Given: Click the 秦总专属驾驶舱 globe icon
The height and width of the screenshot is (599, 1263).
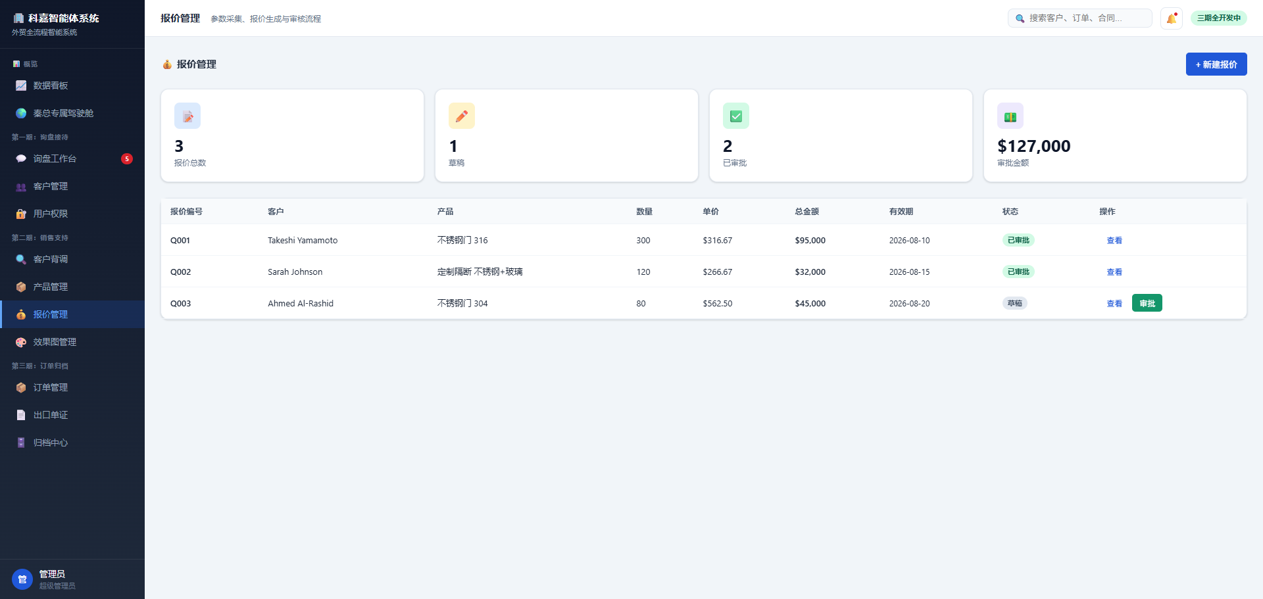Looking at the screenshot, I should pyautogui.click(x=21, y=113).
